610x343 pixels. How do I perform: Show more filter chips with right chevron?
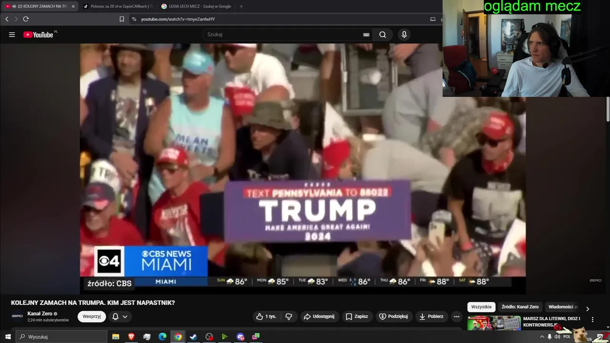coord(588,309)
